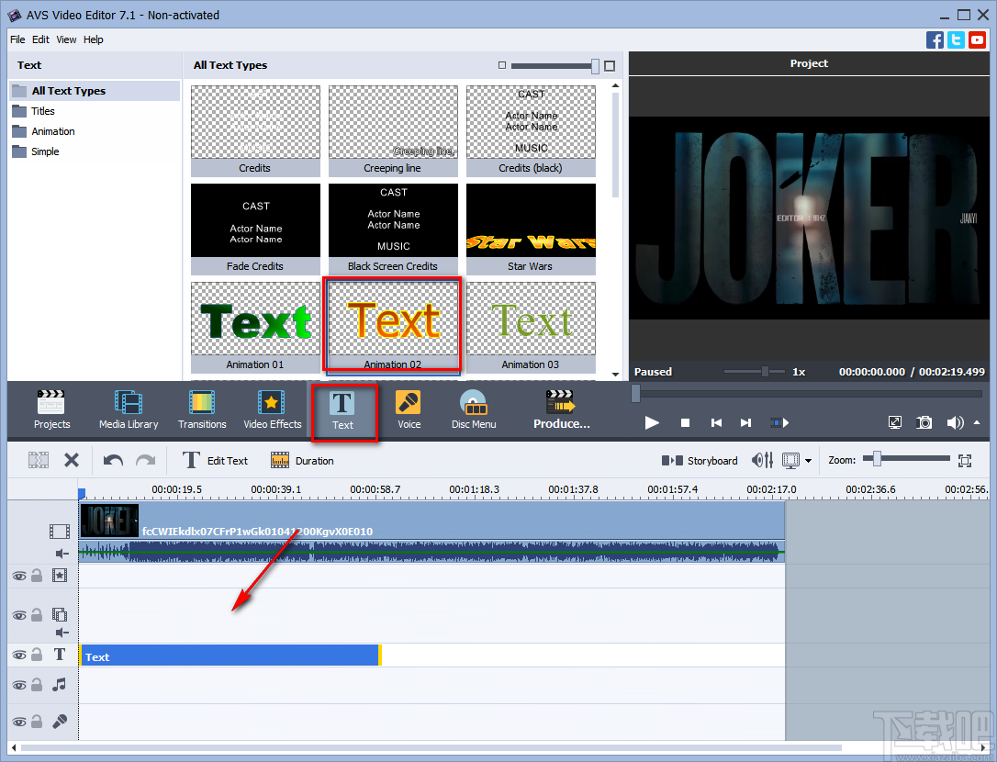Lock the music track
This screenshot has width=997, height=762.
(37, 684)
